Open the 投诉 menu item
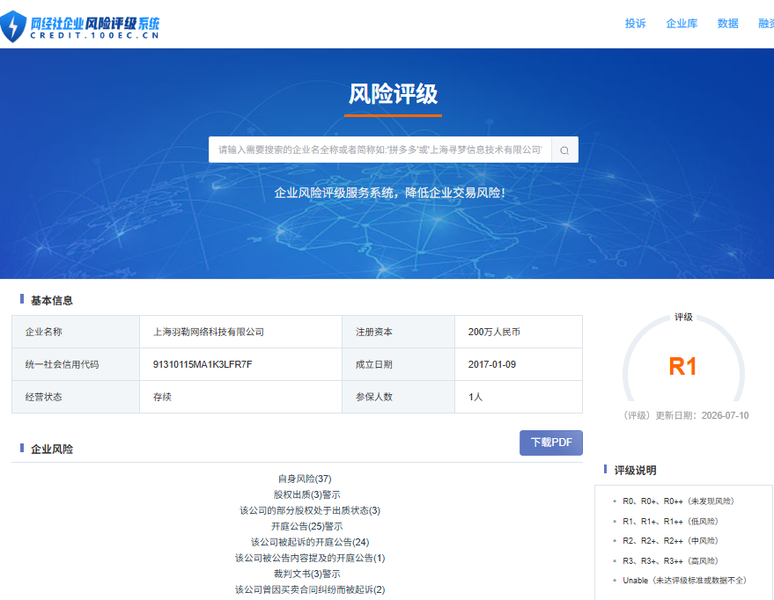774x600 pixels. (635, 23)
